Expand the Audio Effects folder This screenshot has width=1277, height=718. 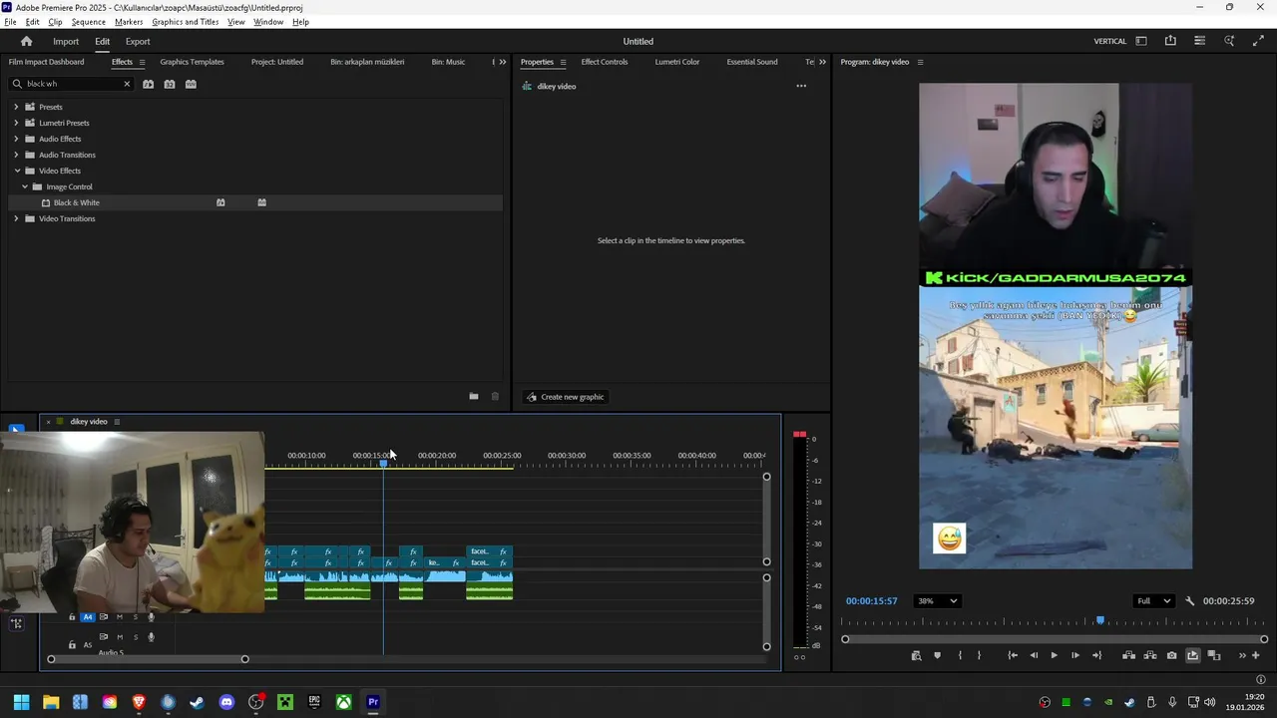pos(16,139)
